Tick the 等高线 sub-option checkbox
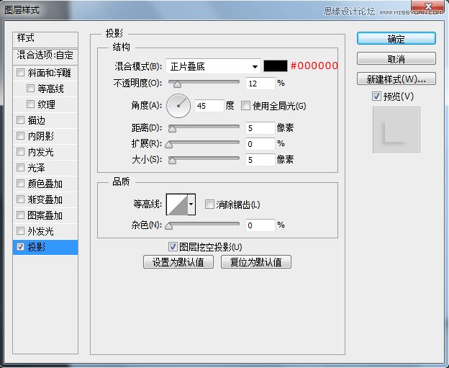Screen dimensions: 449x368 click(30, 88)
